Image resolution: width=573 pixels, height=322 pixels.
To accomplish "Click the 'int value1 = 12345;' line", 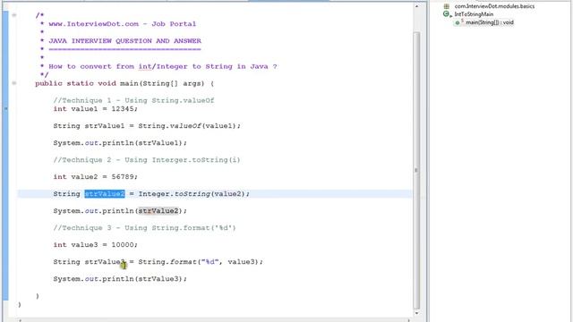I will pos(96,109).
